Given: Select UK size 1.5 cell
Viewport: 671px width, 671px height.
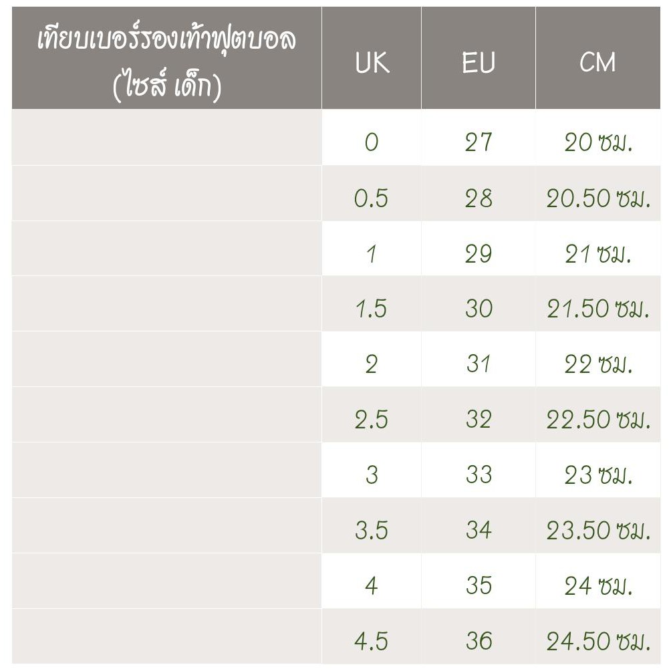Looking at the screenshot, I should click(x=372, y=309).
